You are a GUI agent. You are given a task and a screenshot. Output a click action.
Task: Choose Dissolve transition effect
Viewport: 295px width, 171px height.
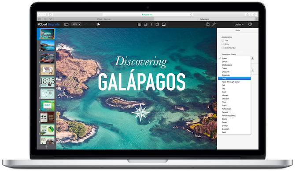point(234,72)
